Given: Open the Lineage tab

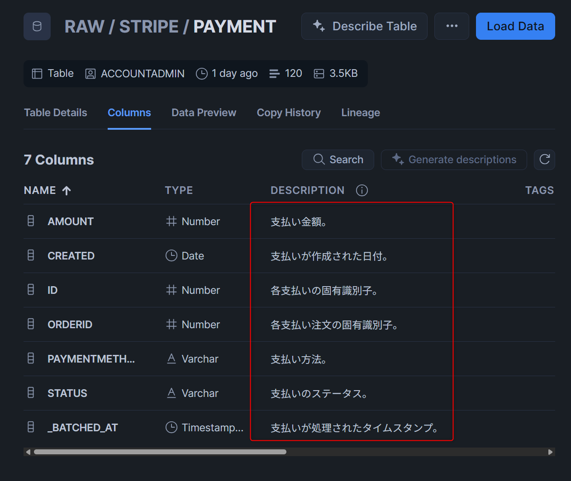Looking at the screenshot, I should point(361,113).
